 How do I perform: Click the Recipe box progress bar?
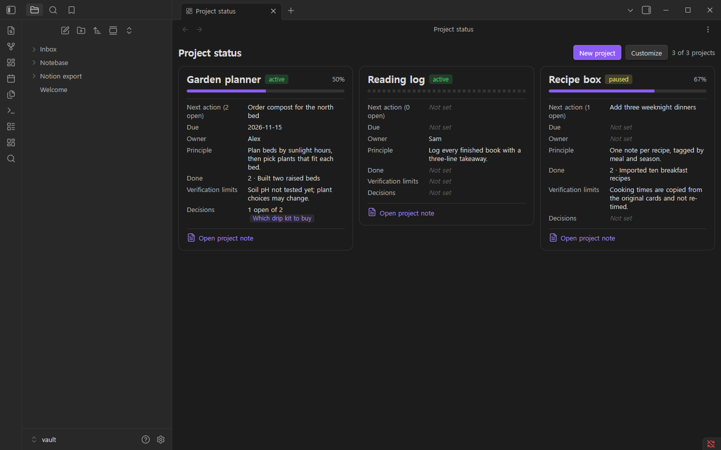point(627,91)
